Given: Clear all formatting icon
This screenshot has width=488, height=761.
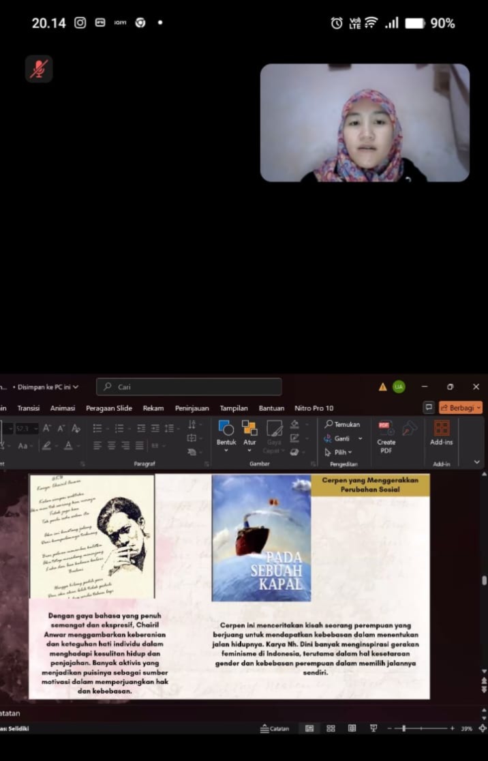Looking at the screenshot, I should click(x=76, y=428).
